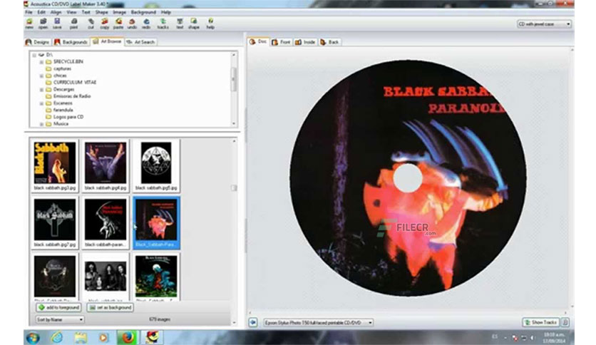This screenshot has height=345, width=596.
Task: Open the Epson Stylus Photo printer dropdown
Action: click(x=319, y=323)
